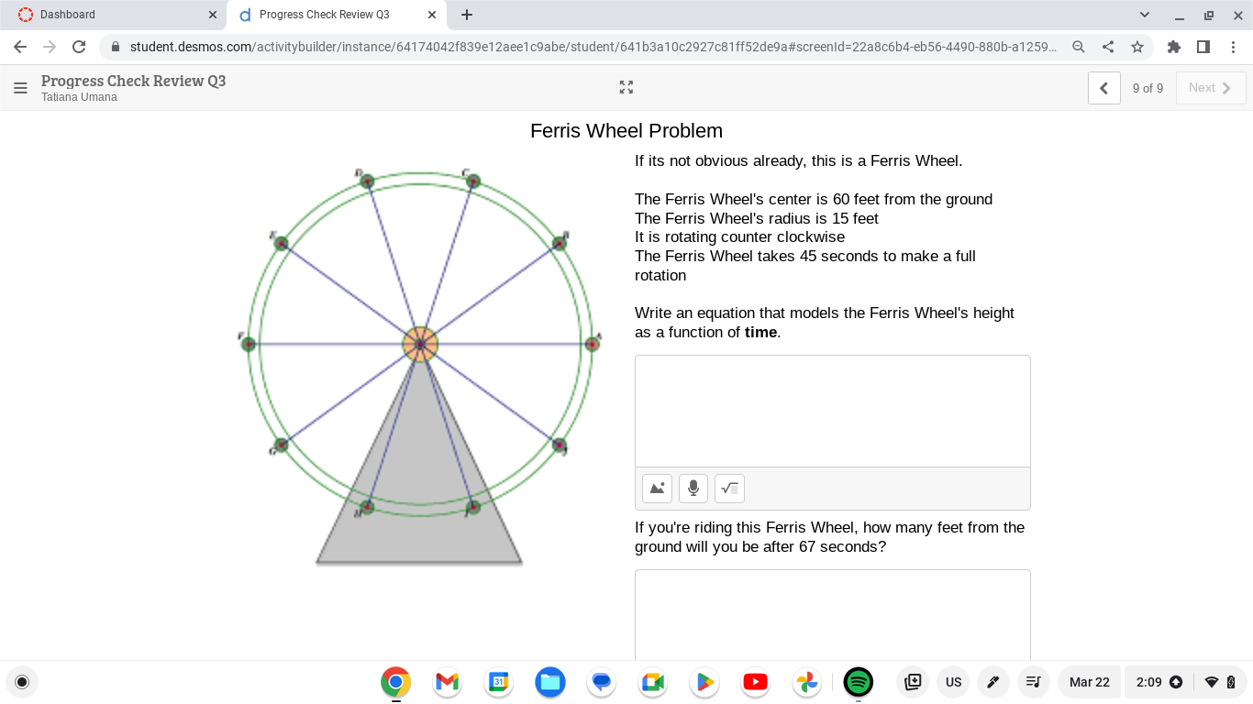Viewport: 1253px width, 704px height.
Task: Open Google Meet from the shelf
Action: (x=653, y=682)
